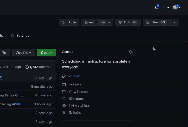Screen dimensions: 188x127
Task: Star the repository
Action: (x=156, y=22)
